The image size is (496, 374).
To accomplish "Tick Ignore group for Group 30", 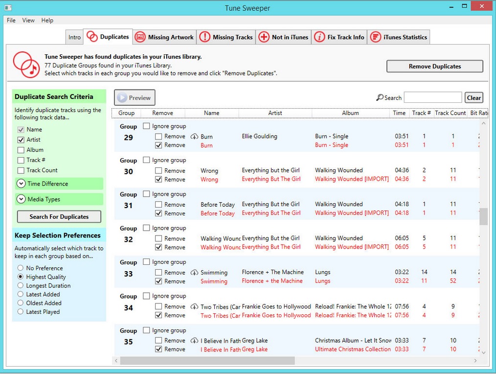I will click(x=146, y=160).
